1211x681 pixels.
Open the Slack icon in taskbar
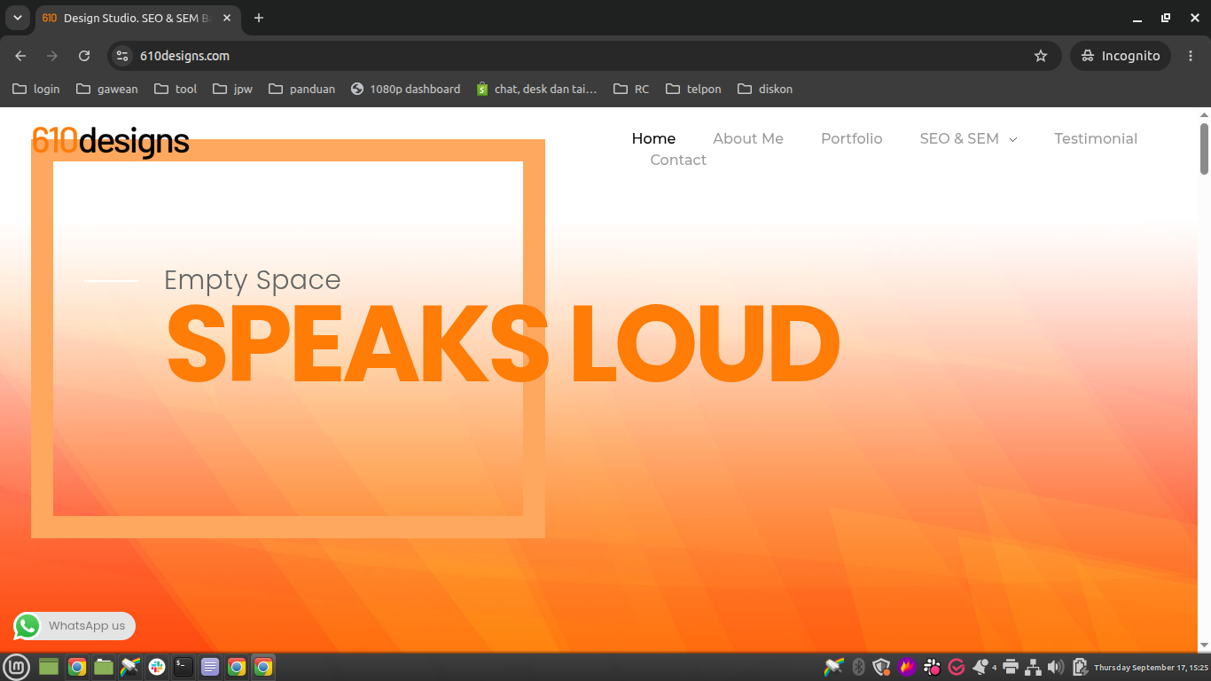click(157, 667)
